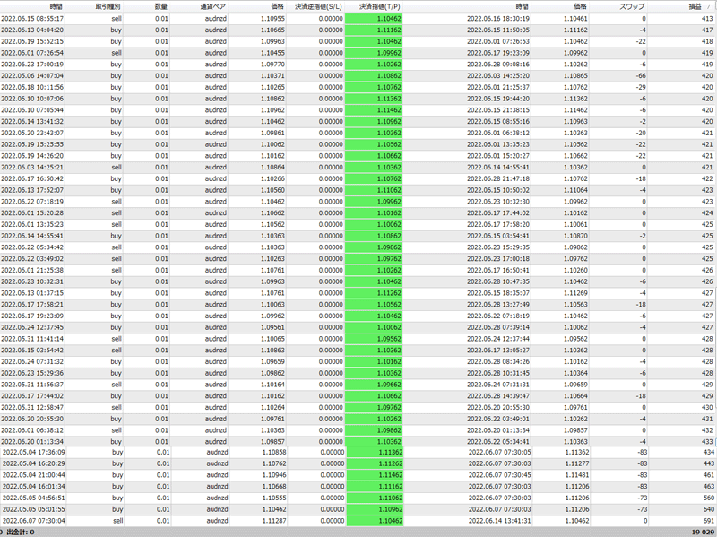
Task: Click the 決済逆指値(S/L) column header
Action: [x=319, y=7]
